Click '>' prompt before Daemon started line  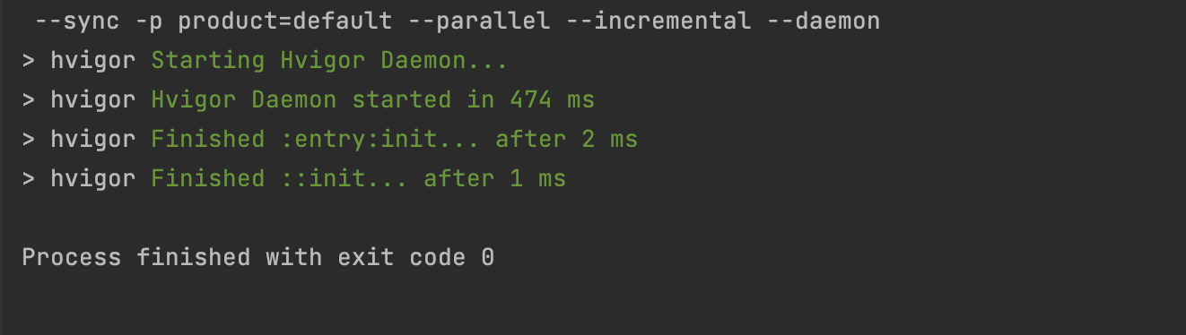point(29,99)
